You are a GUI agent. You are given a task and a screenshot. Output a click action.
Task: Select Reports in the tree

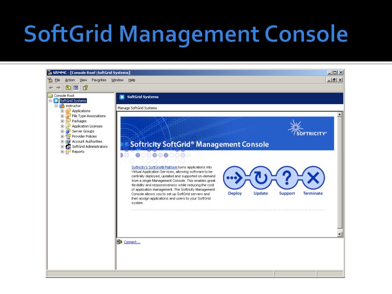[x=78, y=152]
